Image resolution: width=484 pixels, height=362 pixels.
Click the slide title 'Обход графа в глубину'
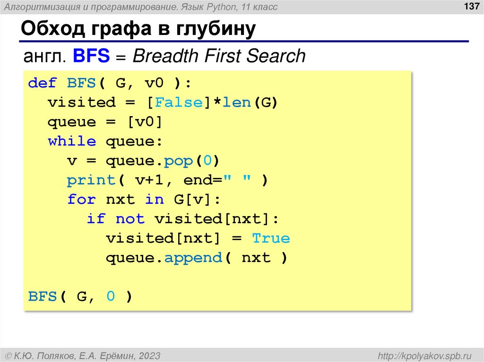pyautogui.click(x=138, y=28)
